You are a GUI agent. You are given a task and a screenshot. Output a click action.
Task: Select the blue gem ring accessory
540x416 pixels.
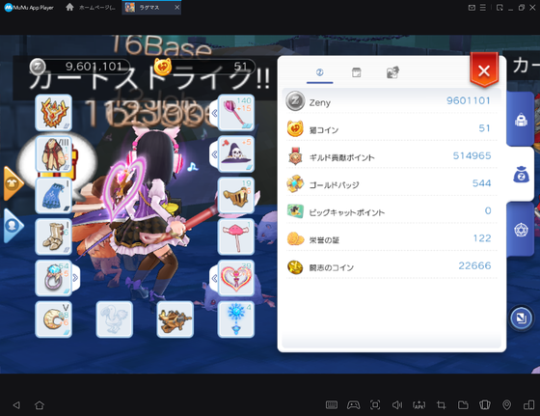(x=53, y=278)
